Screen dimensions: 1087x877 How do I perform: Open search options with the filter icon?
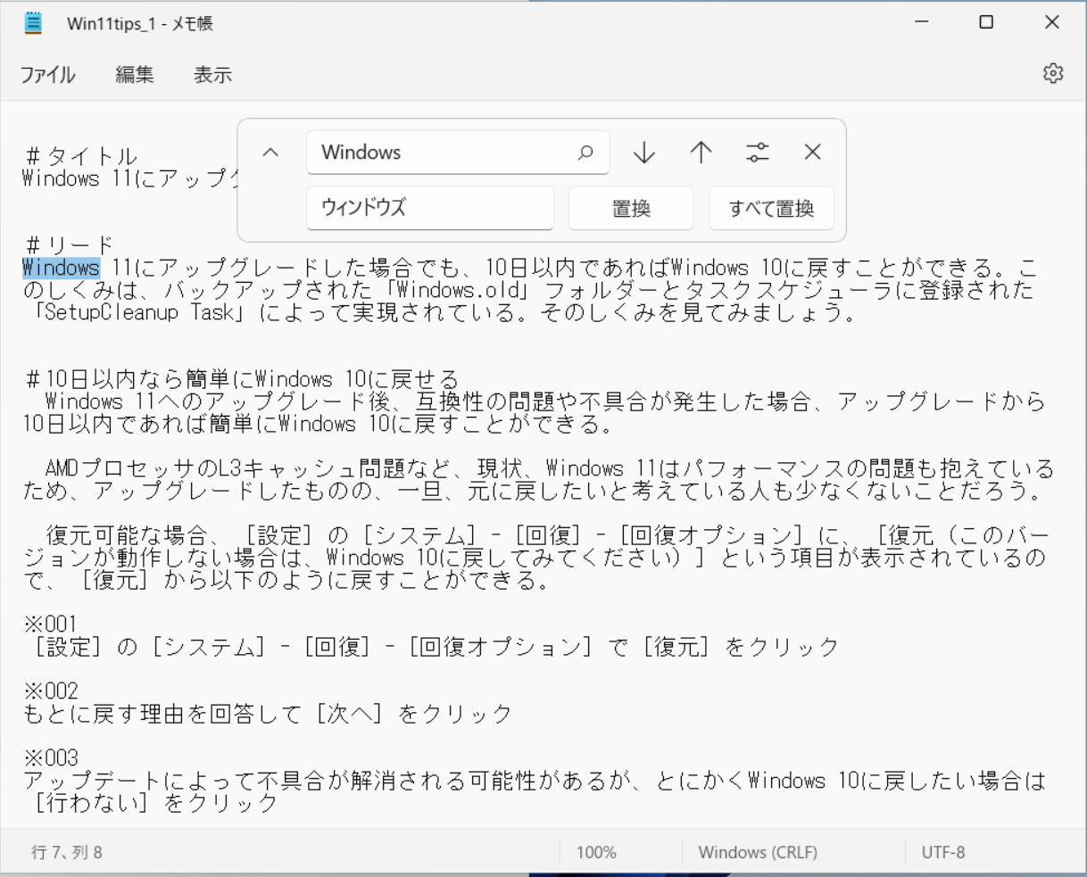pyautogui.click(x=756, y=153)
